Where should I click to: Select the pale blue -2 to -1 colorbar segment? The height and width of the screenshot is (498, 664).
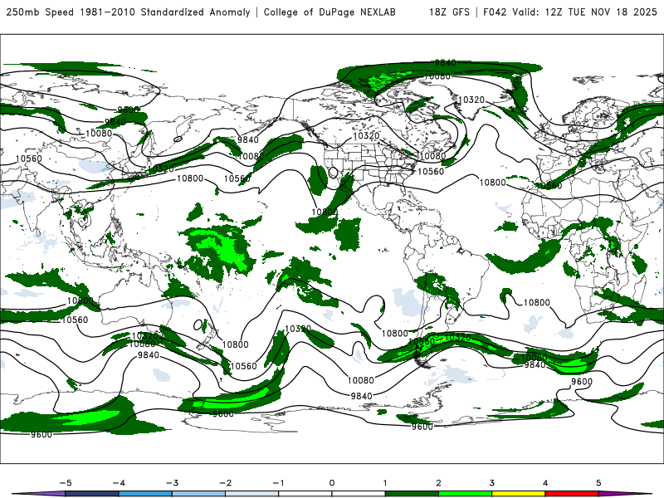[x=252, y=494]
